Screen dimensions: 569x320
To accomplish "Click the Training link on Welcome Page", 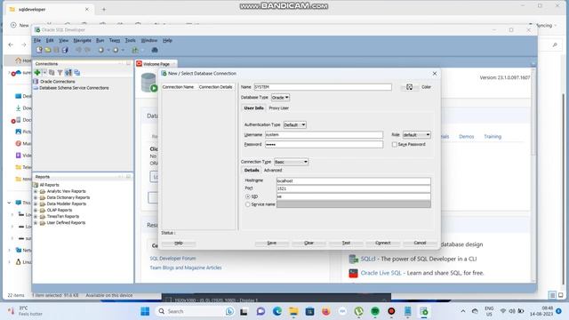I will tap(493, 136).
